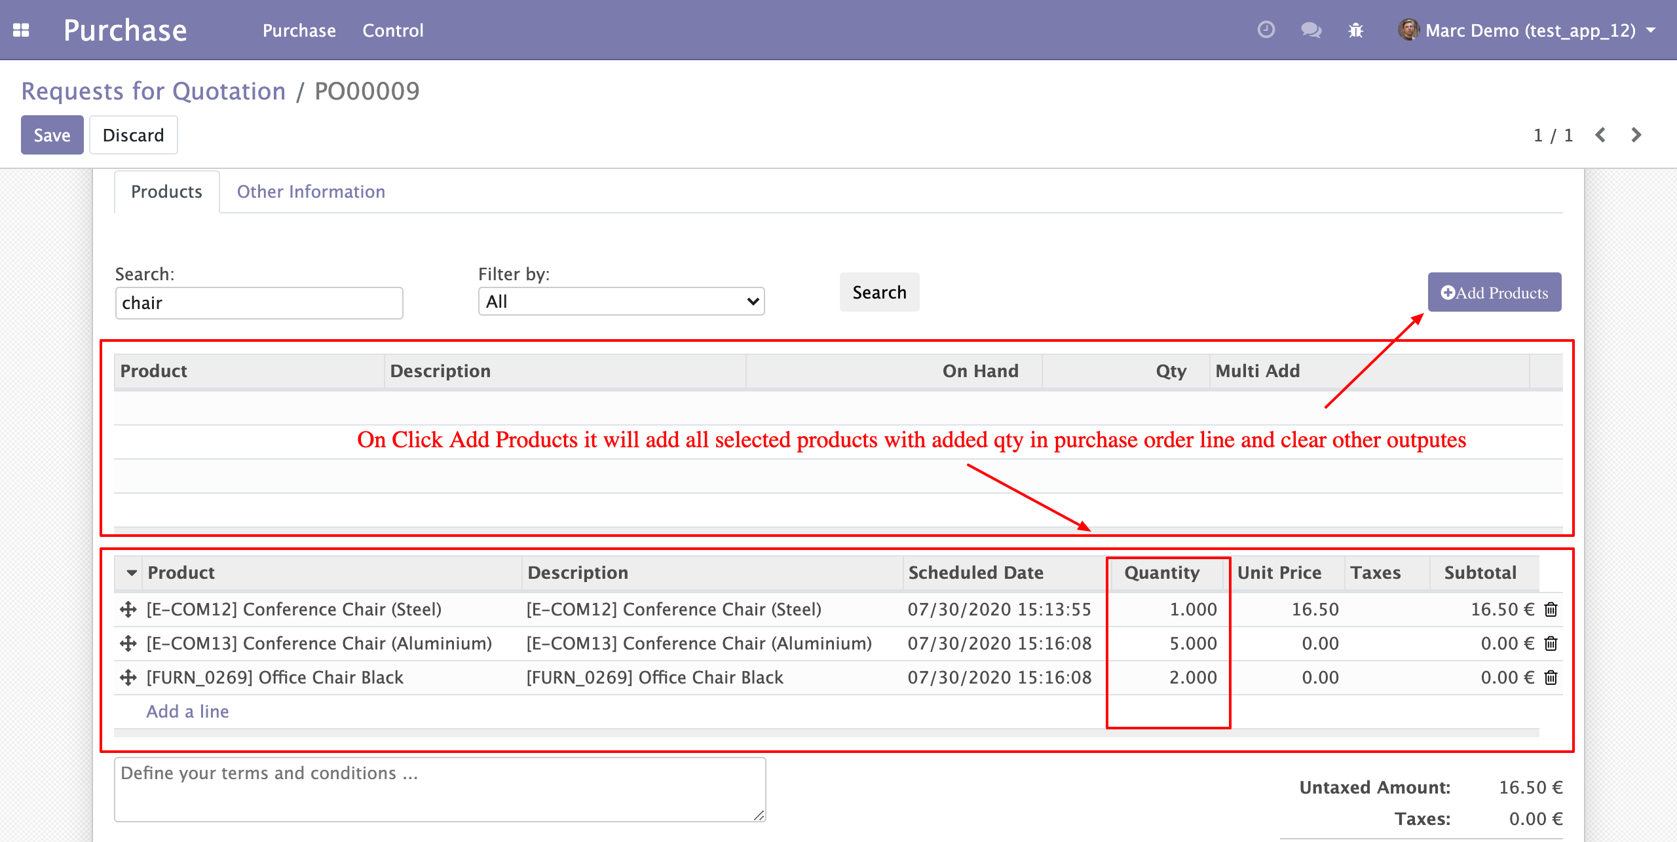Open the apps grid menu icon
This screenshot has height=842, width=1677.
21,30
